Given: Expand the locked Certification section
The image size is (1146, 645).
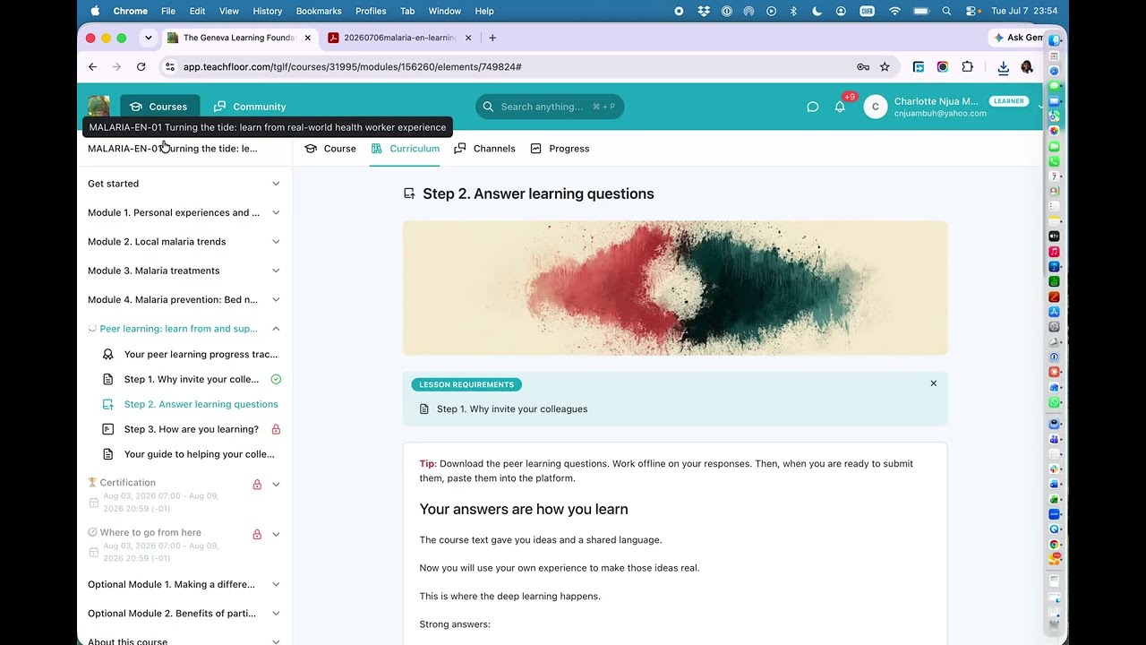Looking at the screenshot, I should 276,485.
